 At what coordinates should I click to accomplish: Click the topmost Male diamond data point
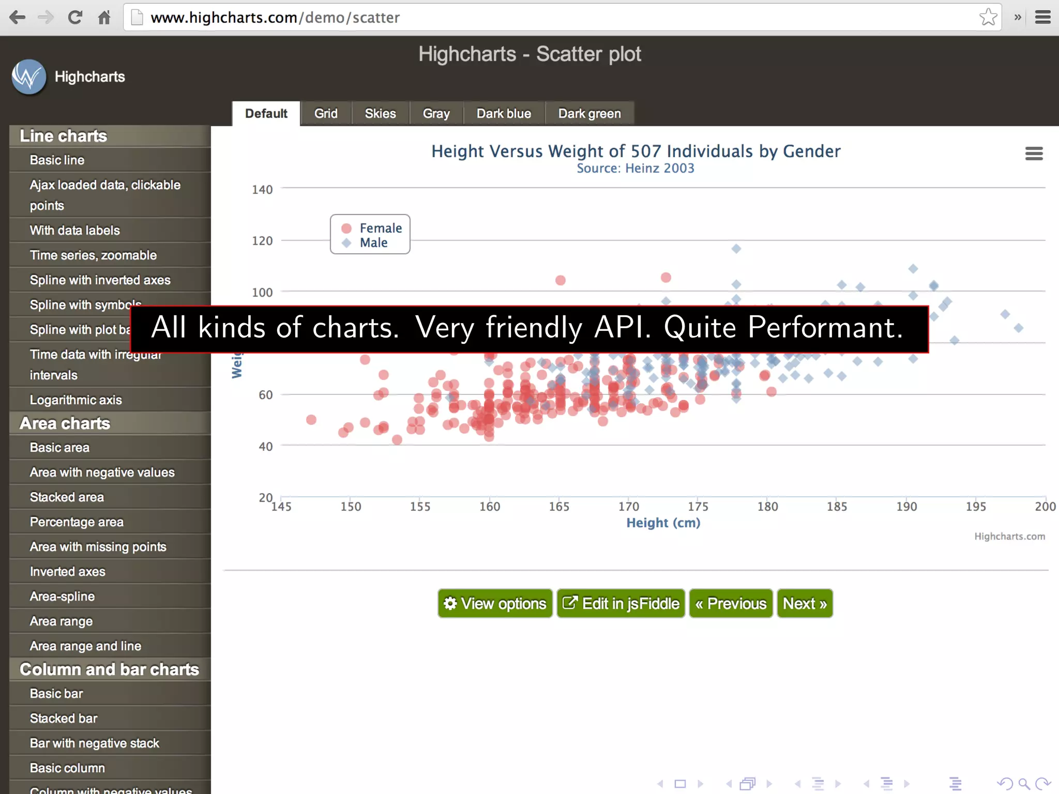[x=736, y=249]
